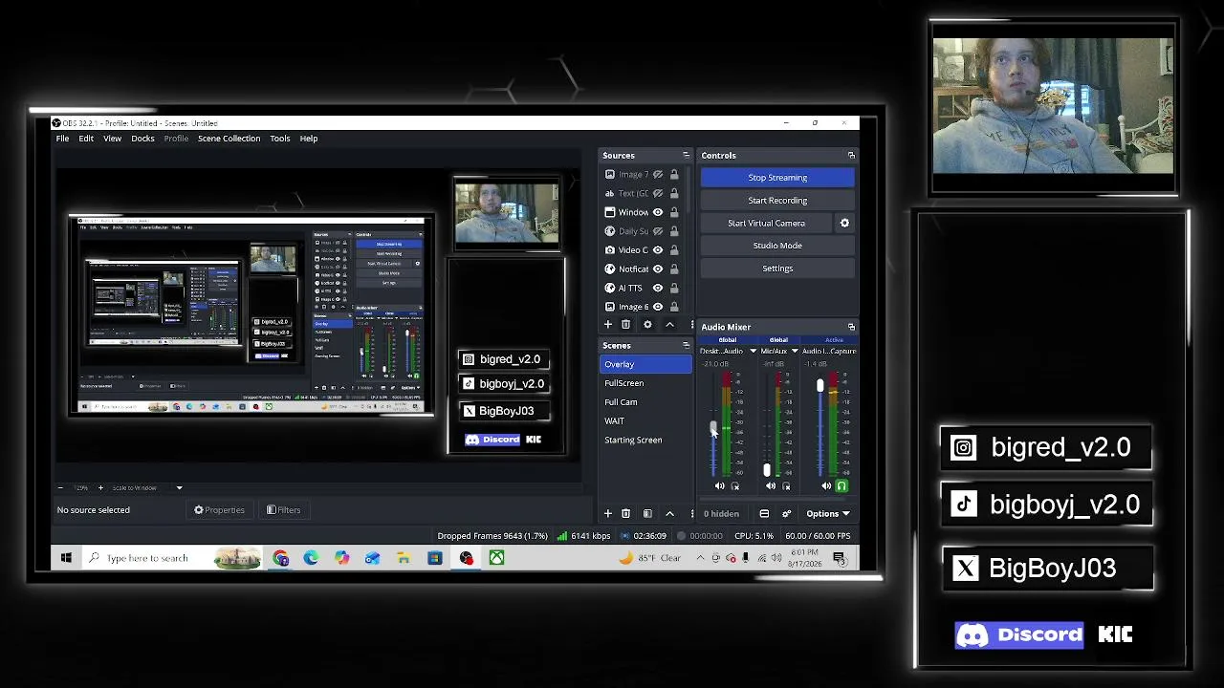Toggle lock on the Window source
The image size is (1224, 688).
point(674,212)
